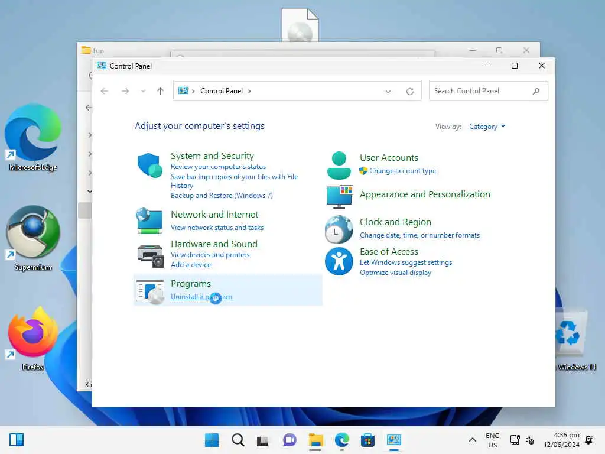The height and width of the screenshot is (454, 605).
Task: Open the Widgets button on the taskbar
Action: point(17,440)
